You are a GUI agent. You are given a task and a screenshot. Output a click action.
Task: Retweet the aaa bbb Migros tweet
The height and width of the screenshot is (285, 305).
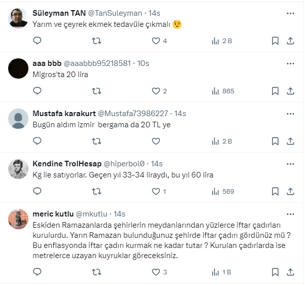[x=96, y=91]
